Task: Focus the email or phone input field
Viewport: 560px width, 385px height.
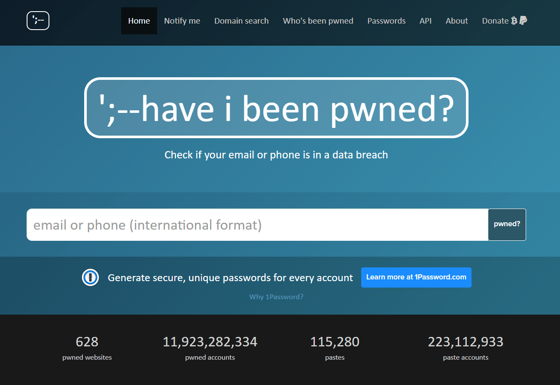Action: (258, 224)
